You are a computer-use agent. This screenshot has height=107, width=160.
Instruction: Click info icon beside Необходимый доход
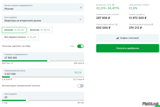pos(152,24)
